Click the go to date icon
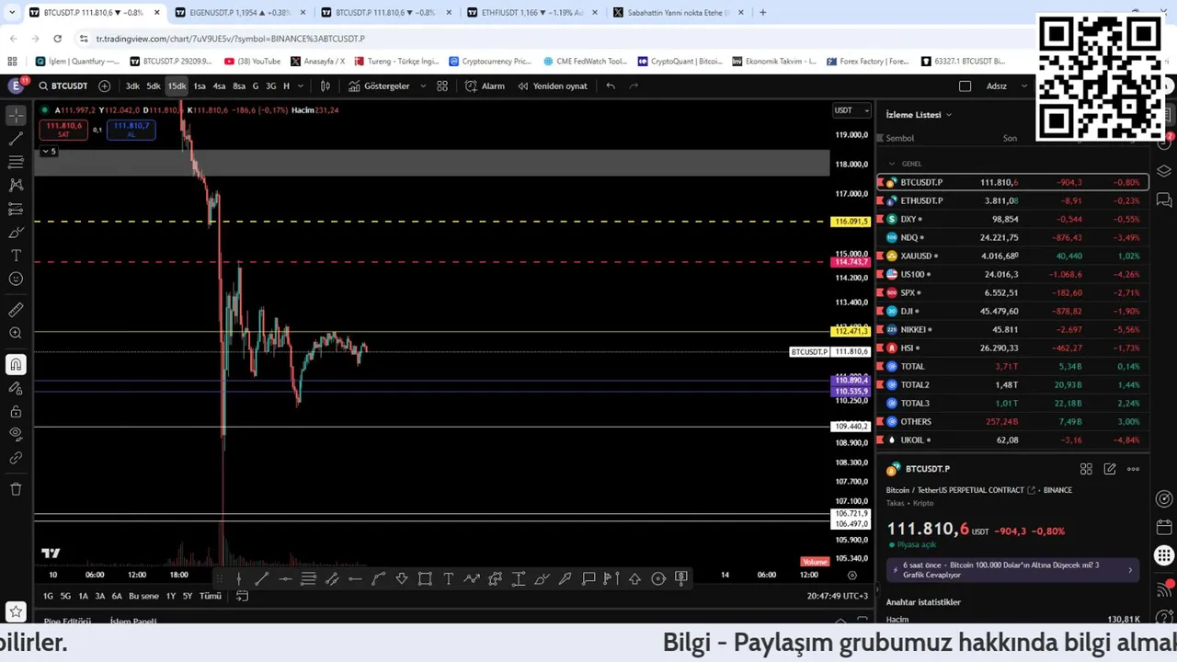1177x662 pixels. click(242, 596)
